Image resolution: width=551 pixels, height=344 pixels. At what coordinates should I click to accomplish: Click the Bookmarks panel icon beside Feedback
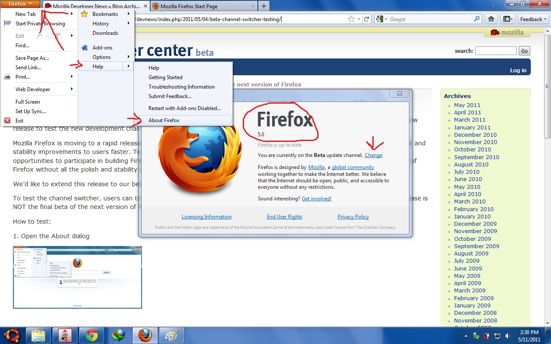[x=507, y=19]
